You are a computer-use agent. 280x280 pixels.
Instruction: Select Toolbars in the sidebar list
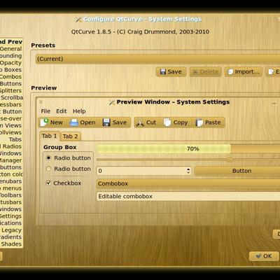tap(10, 195)
